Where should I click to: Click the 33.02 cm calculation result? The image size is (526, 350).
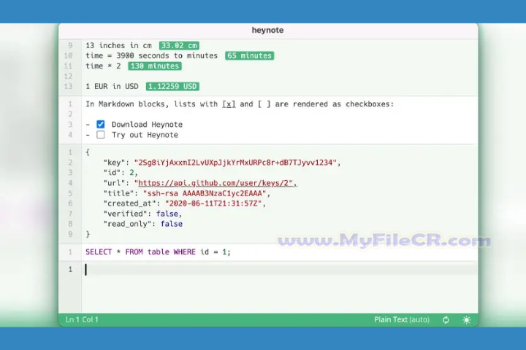179,45
